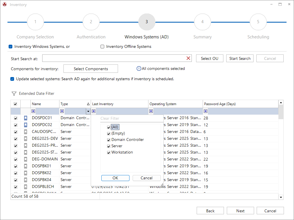Click the Select OU button

(x=210, y=58)
